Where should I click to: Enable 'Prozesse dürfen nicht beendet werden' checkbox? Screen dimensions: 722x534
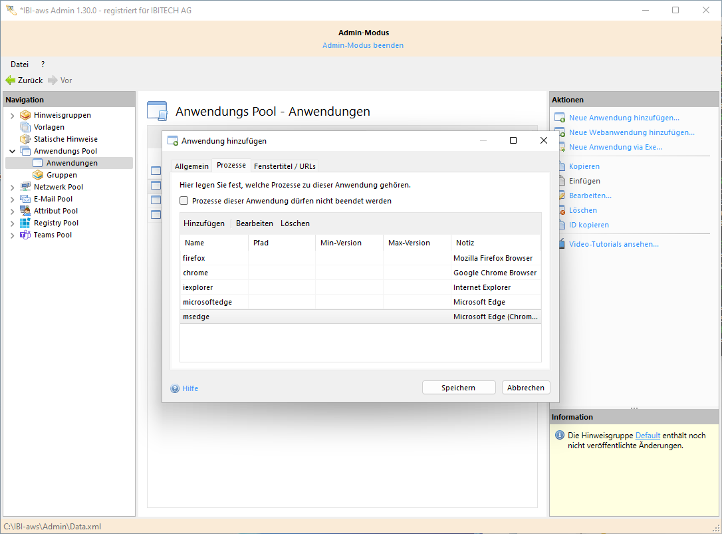[x=184, y=201]
